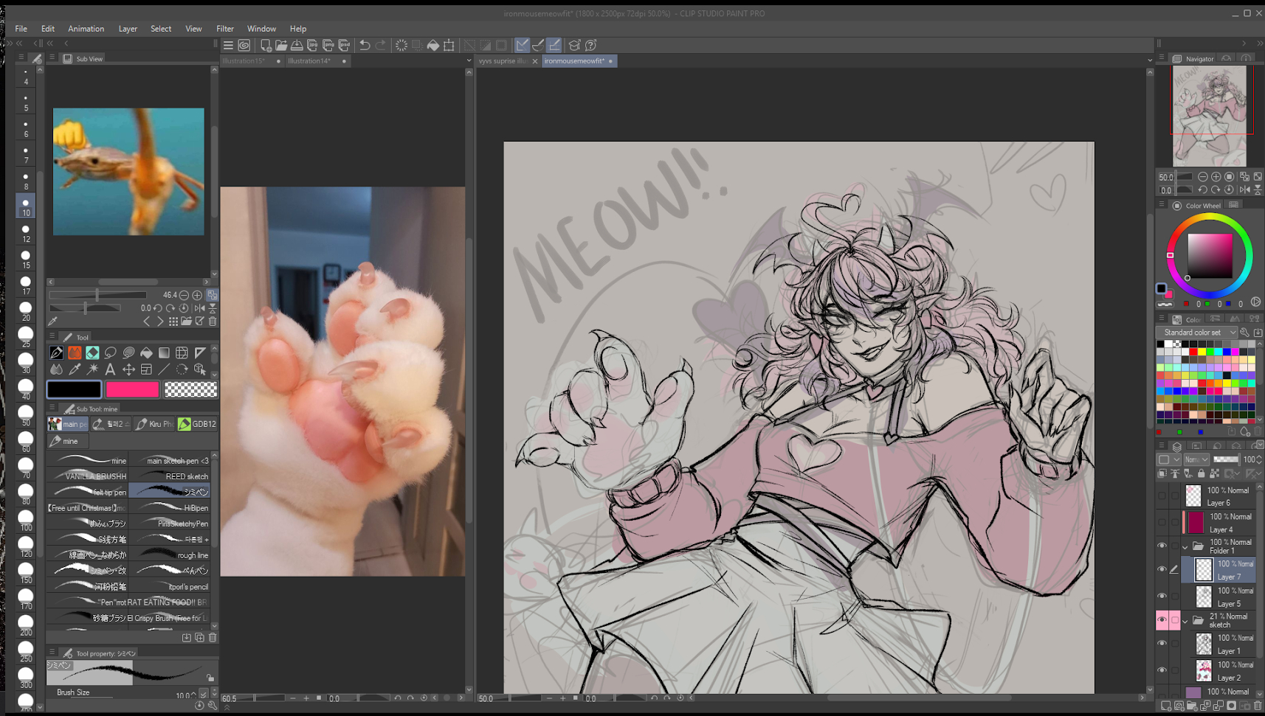This screenshot has width=1265, height=716.
Task: Switch to the Illustration14 tab
Action: coord(309,61)
